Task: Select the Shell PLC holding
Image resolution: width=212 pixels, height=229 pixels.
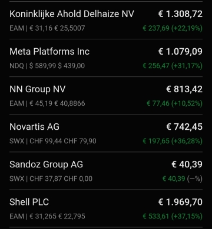Action: pyautogui.click(x=106, y=208)
